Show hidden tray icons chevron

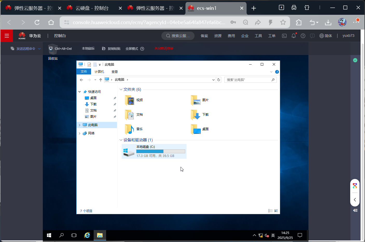[x=254, y=236]
